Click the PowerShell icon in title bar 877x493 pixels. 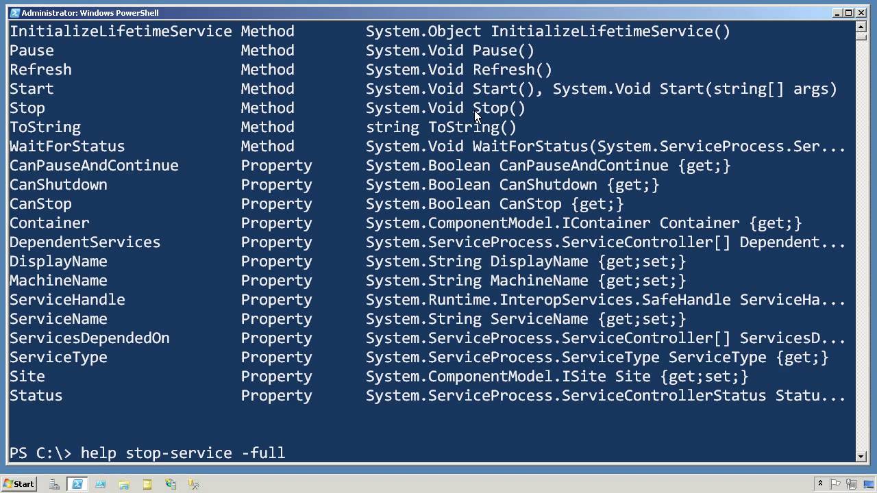point(14,12)
